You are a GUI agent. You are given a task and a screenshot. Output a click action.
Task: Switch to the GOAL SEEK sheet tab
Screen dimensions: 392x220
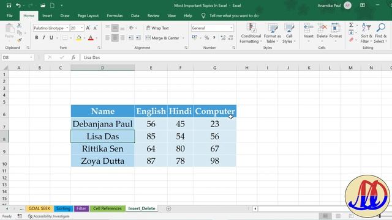coord(39,208)
